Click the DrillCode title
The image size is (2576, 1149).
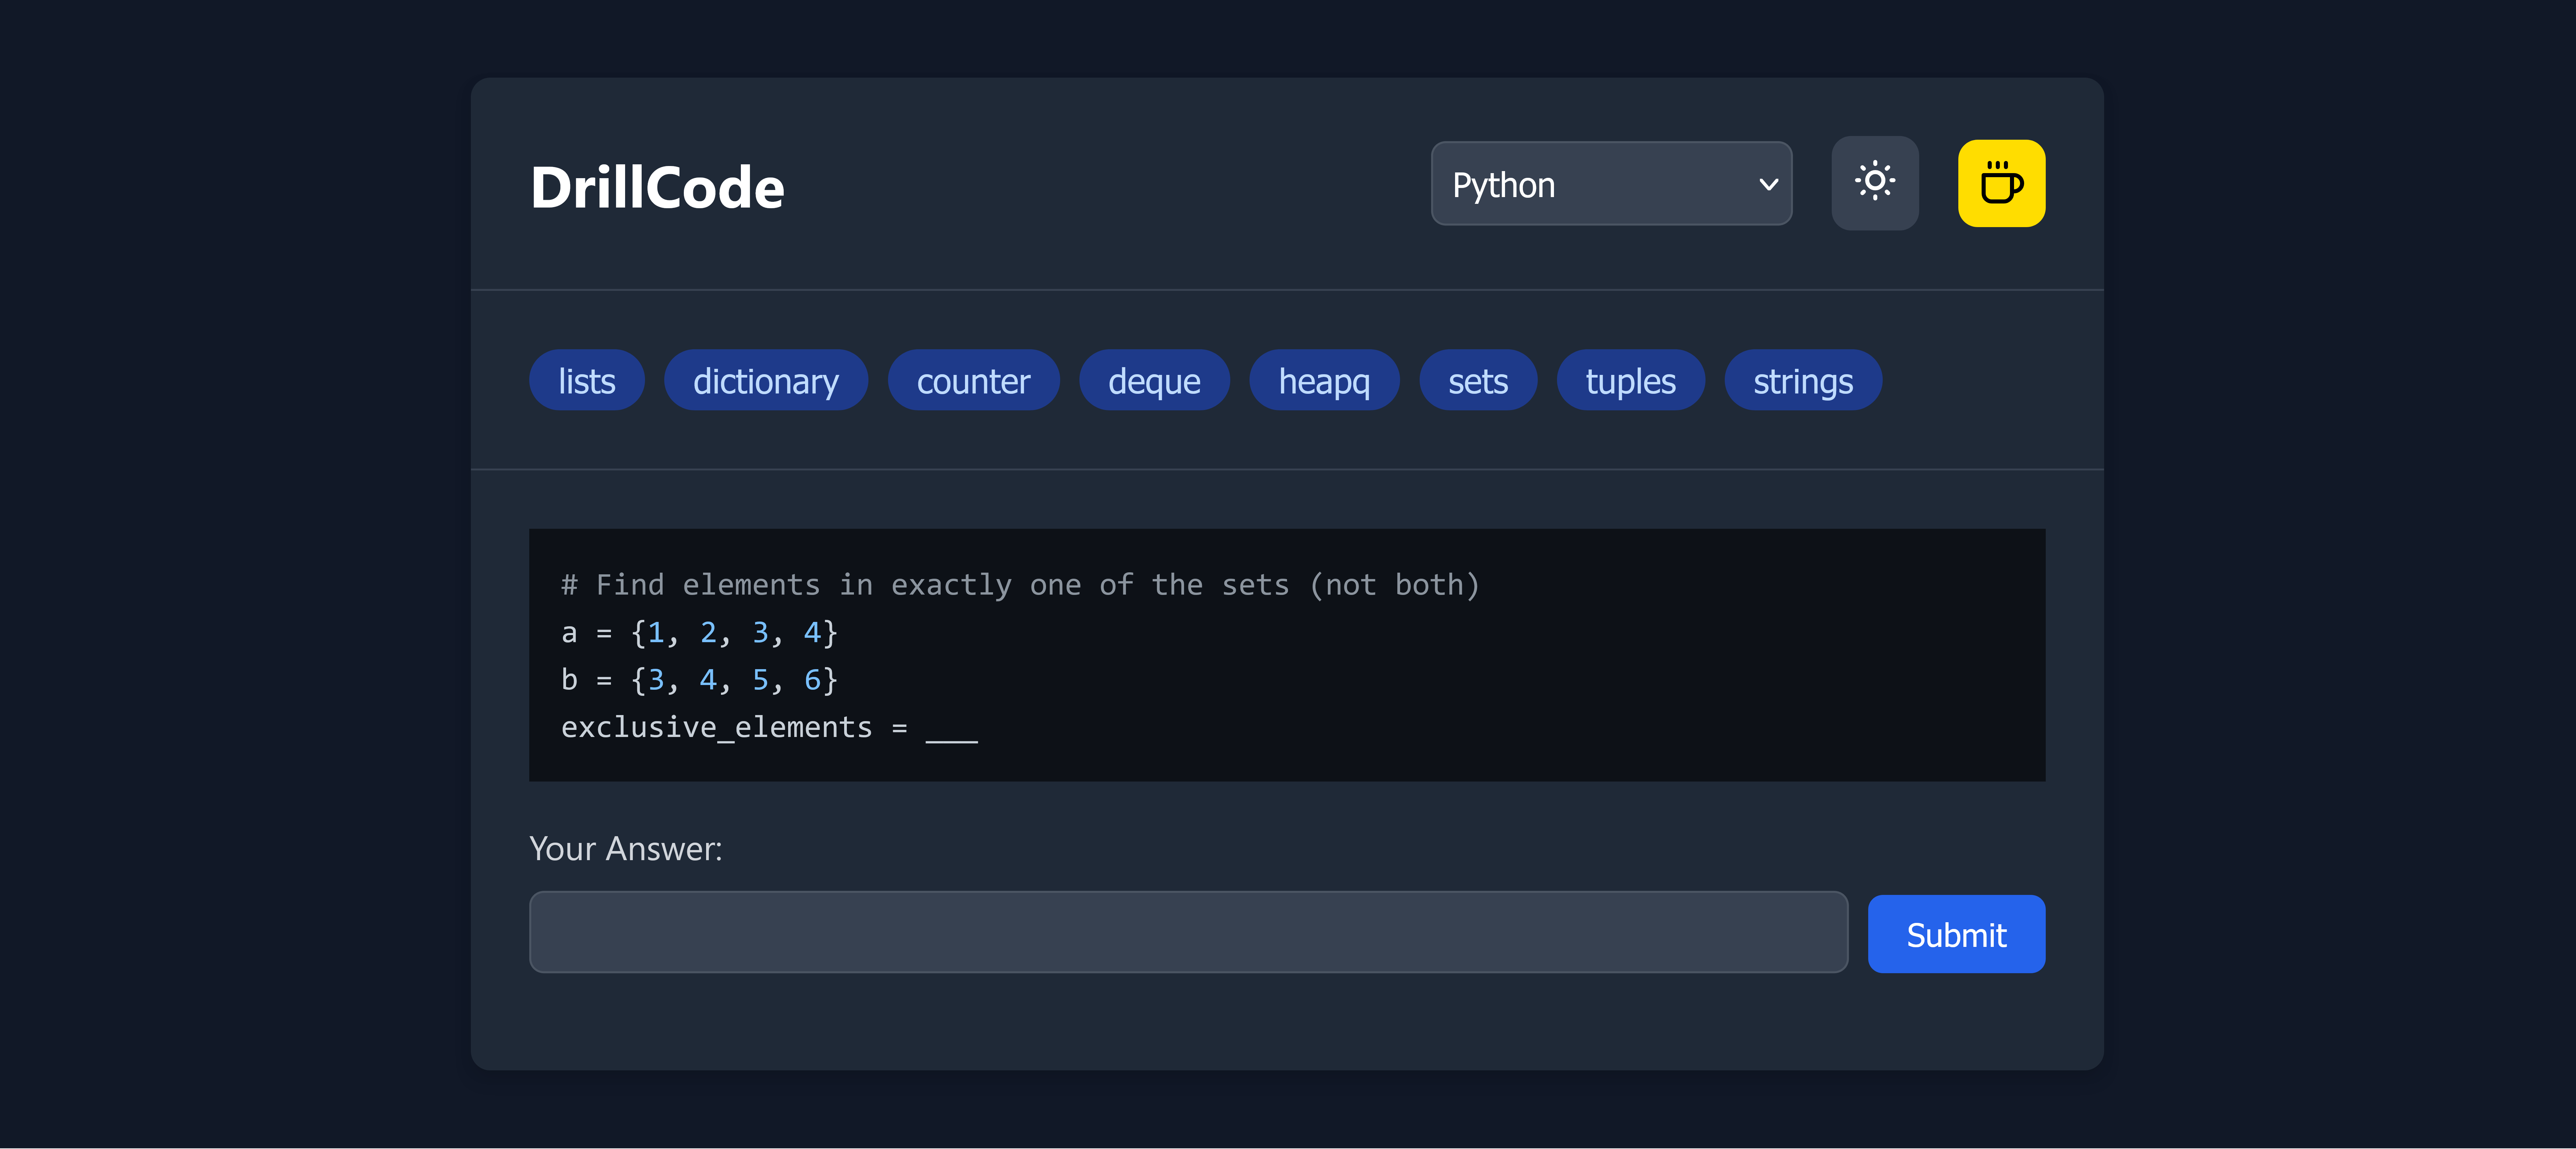pos(657,187)
